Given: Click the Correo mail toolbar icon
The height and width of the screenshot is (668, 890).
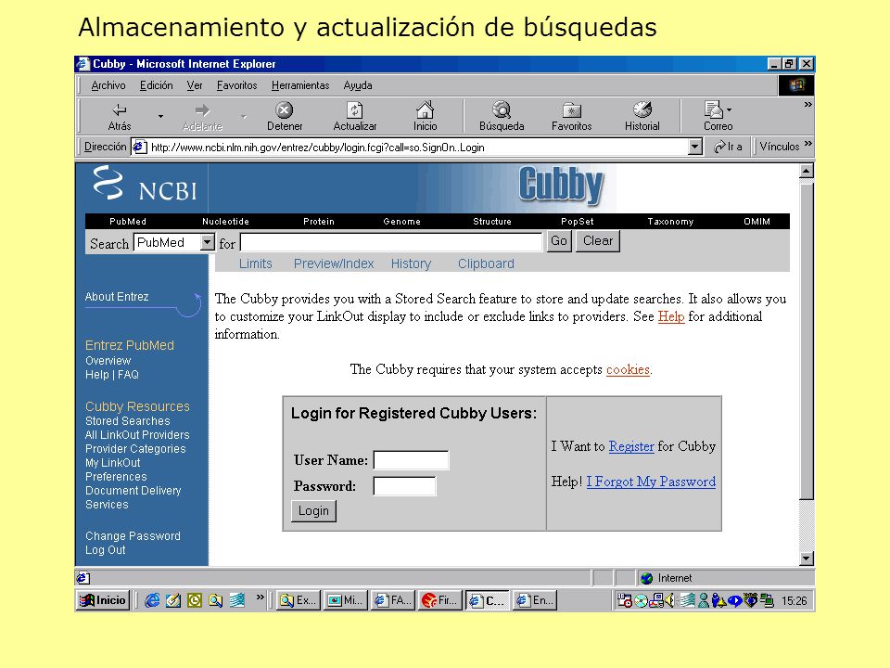Looking at the screenshot, I should pyautogui.click(x=714, y=109).
